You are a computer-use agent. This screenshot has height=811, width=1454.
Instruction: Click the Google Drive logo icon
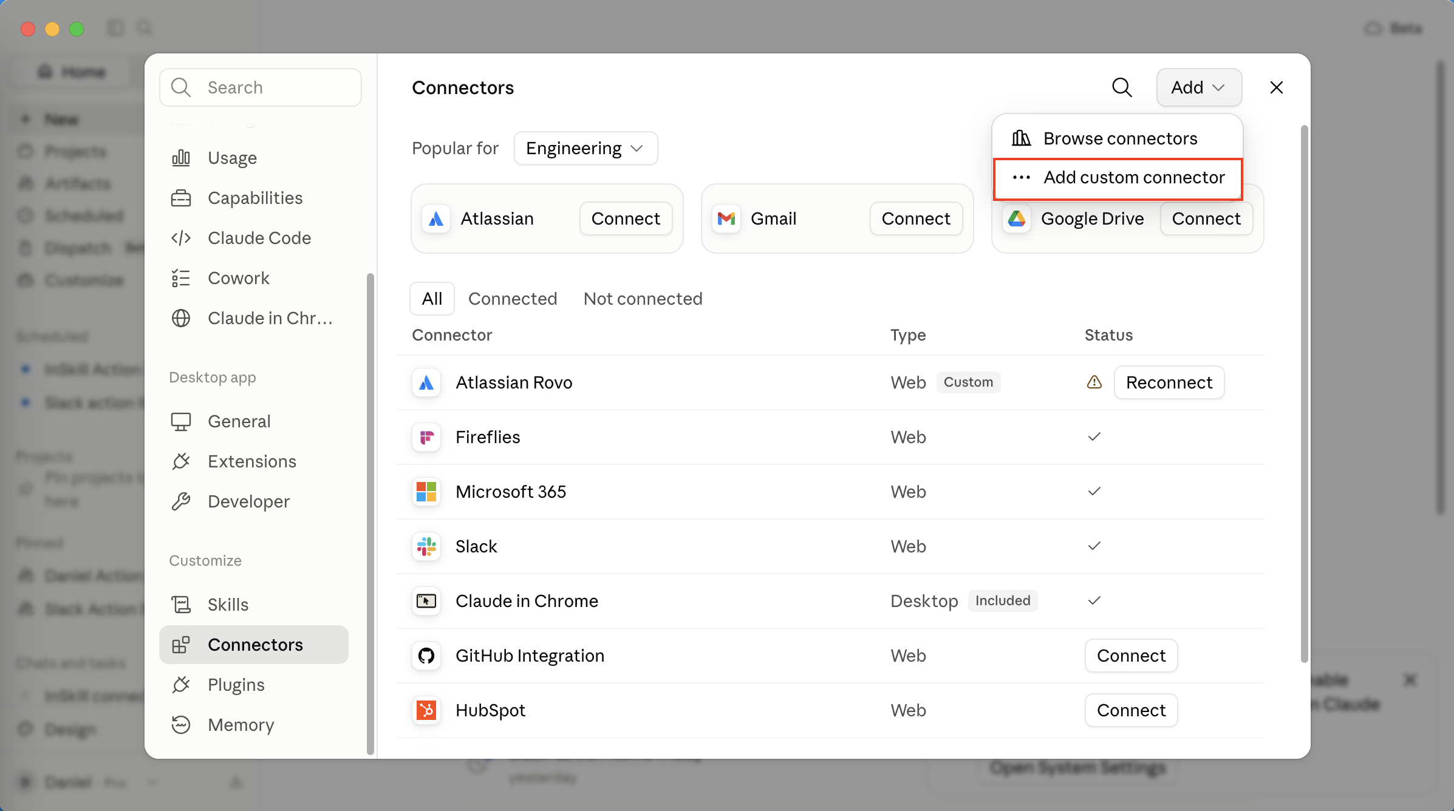point(1017,219)
